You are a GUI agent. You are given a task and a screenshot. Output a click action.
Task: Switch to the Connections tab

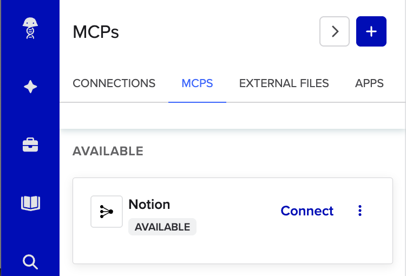pos(114,83)
